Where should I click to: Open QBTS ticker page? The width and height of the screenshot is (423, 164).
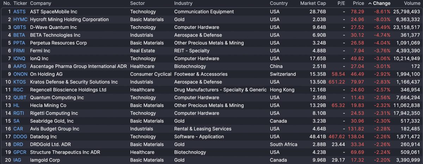click(x=20, y=27)
